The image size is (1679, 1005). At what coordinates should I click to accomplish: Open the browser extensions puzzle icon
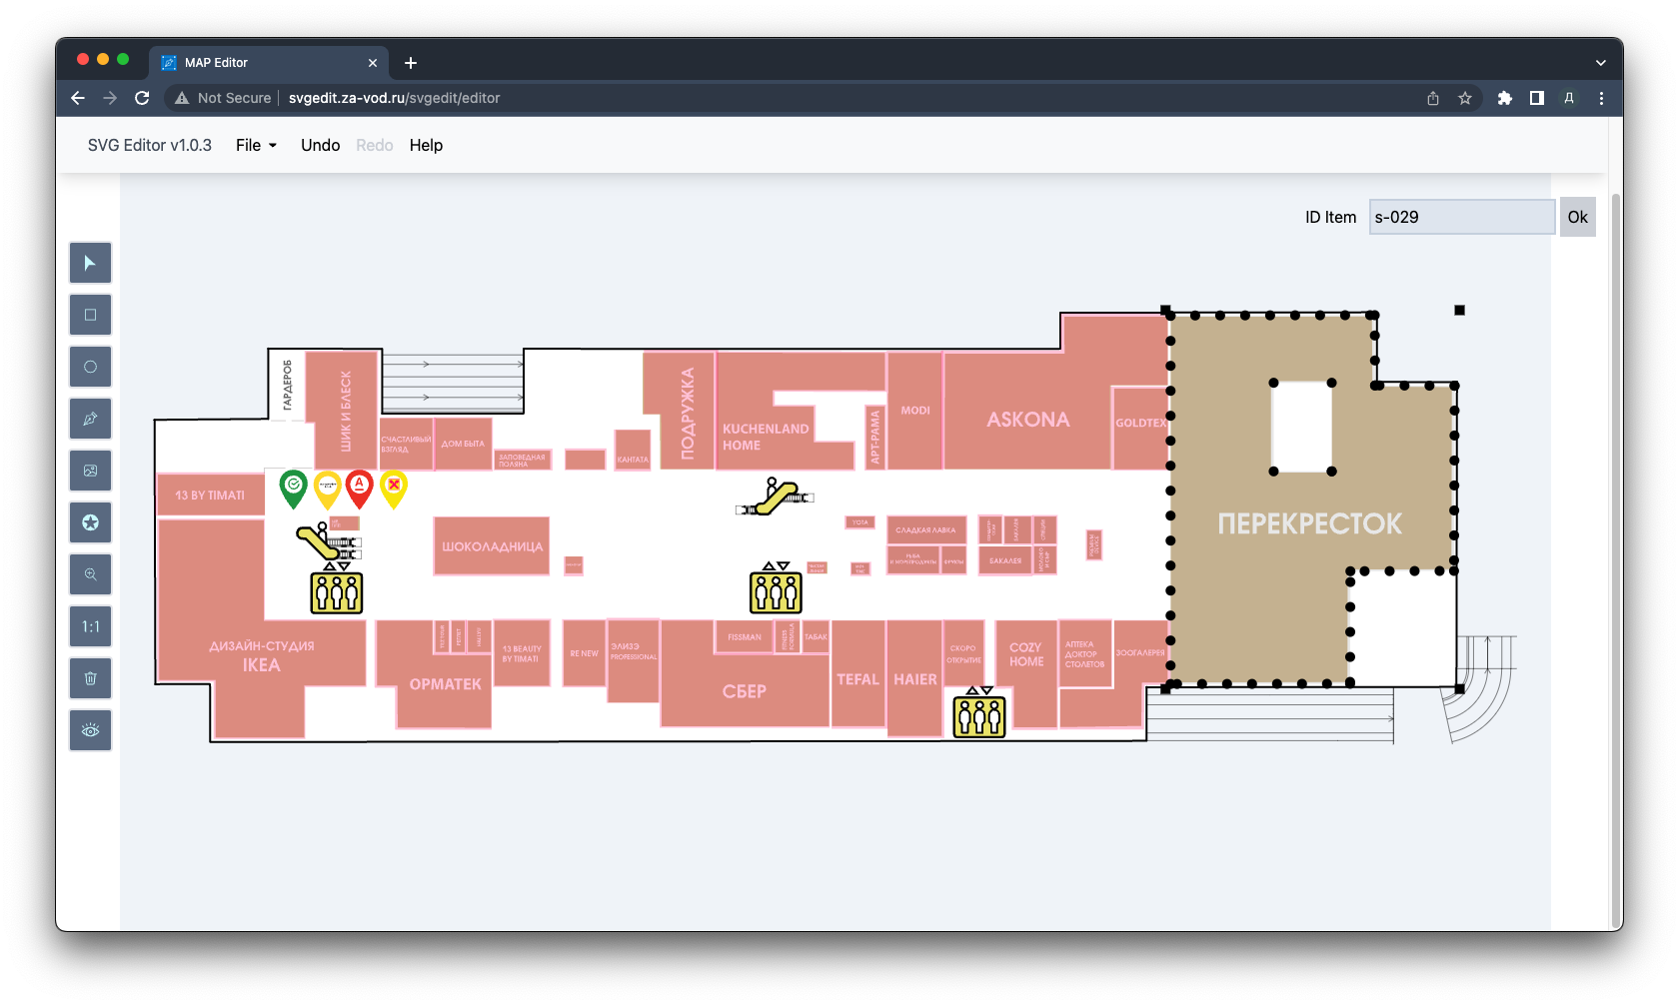coord(1505,98)
